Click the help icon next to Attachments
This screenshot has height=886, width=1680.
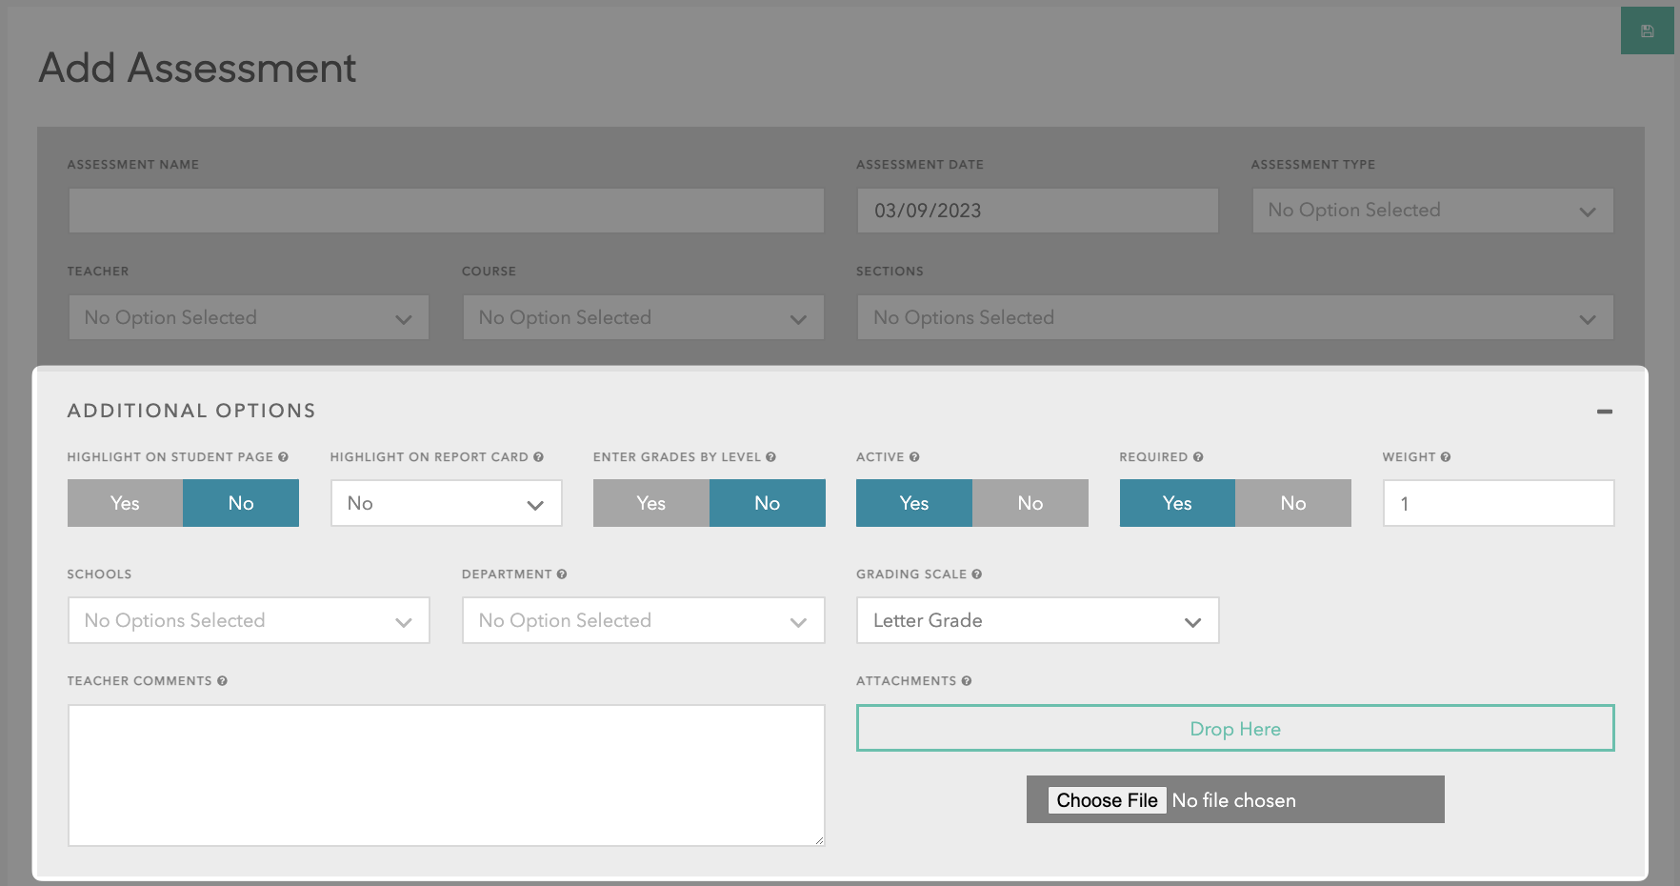pos(967,681)
